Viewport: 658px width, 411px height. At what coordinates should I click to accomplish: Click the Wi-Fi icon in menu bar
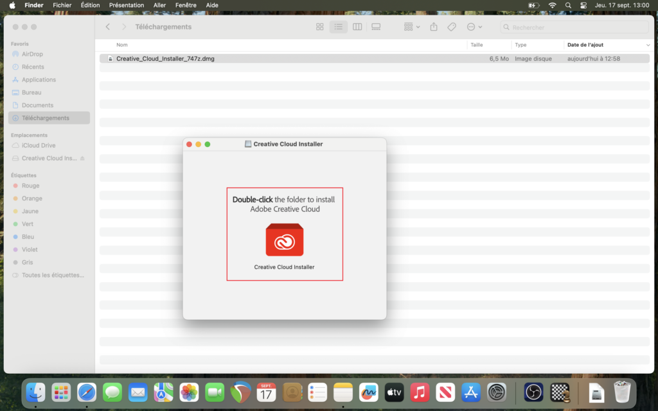coord(552,5)
